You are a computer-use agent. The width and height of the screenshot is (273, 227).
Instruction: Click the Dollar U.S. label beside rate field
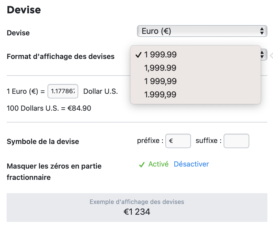pyautogui.click(x=101, y=91)
